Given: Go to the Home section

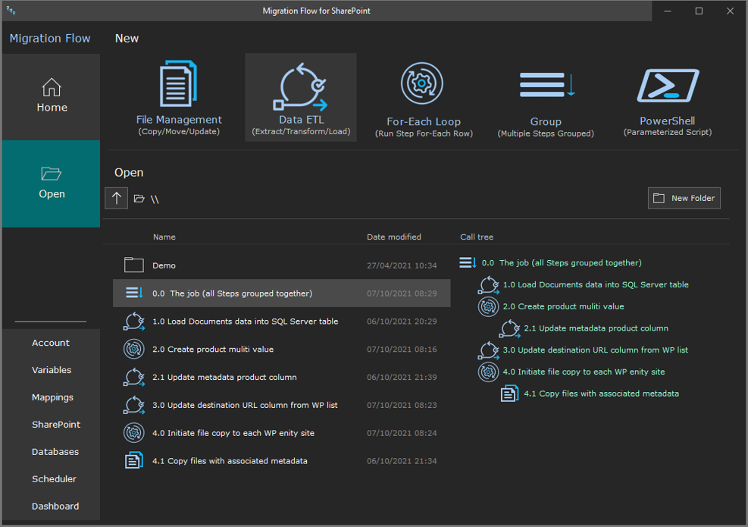Looking at the screenshot, I should click(x=52, y=97).
